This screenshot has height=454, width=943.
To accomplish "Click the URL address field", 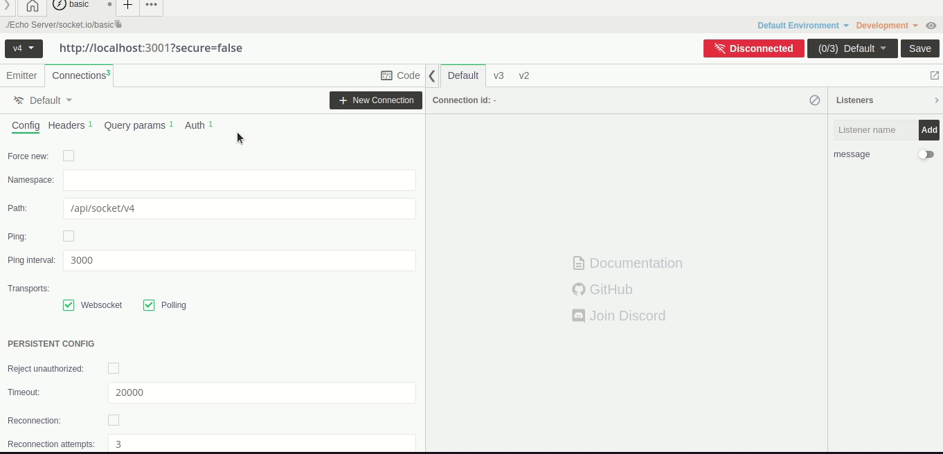I will pos(377,48).
